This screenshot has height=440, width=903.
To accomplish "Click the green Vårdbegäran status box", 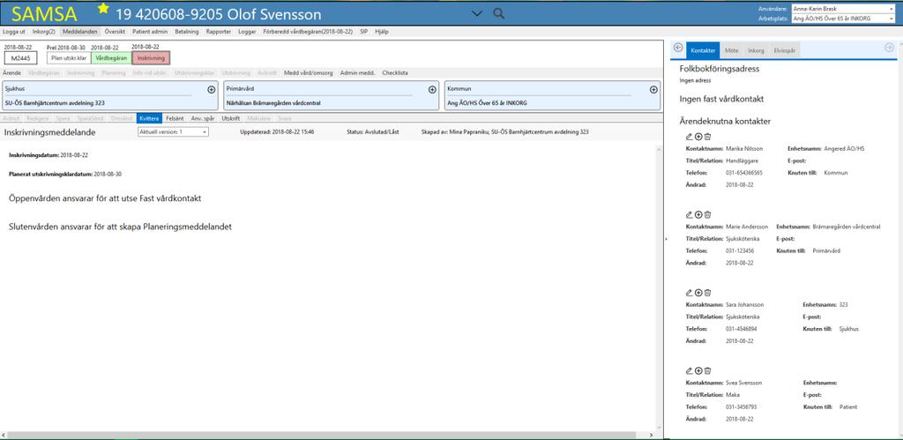I will (x=112, y=58).
